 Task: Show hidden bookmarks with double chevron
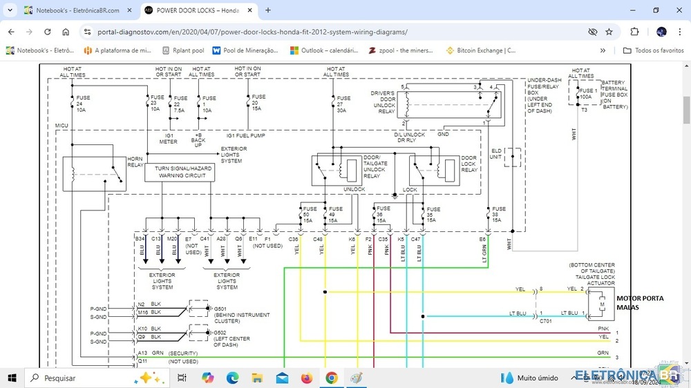603,50
